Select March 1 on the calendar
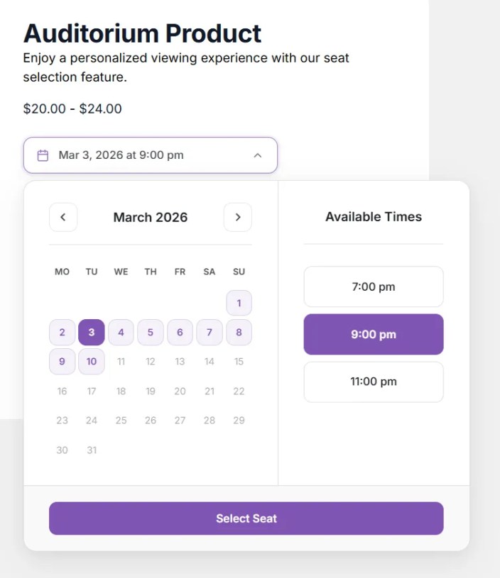 tap(239, 303)
